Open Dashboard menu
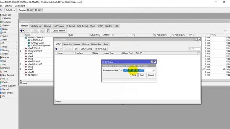The image size is (230, 129). (20, 6)
